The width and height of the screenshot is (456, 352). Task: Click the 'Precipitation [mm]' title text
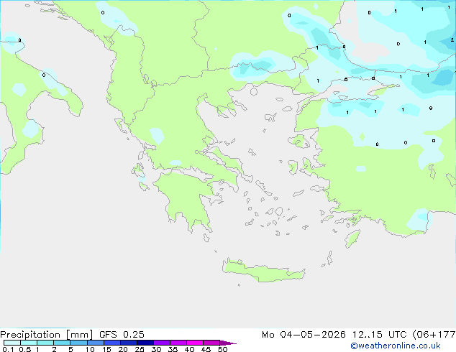(x=47, y=335)
